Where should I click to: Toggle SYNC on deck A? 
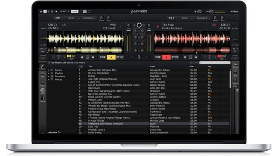click(120, 57)
